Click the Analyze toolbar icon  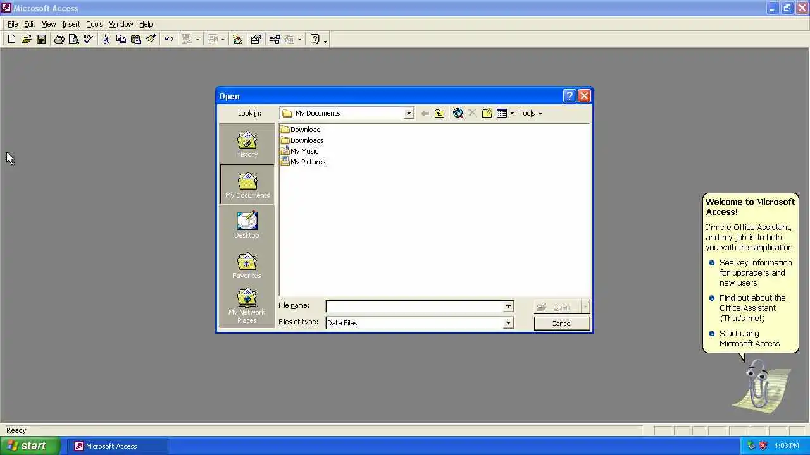pos(212,39)
